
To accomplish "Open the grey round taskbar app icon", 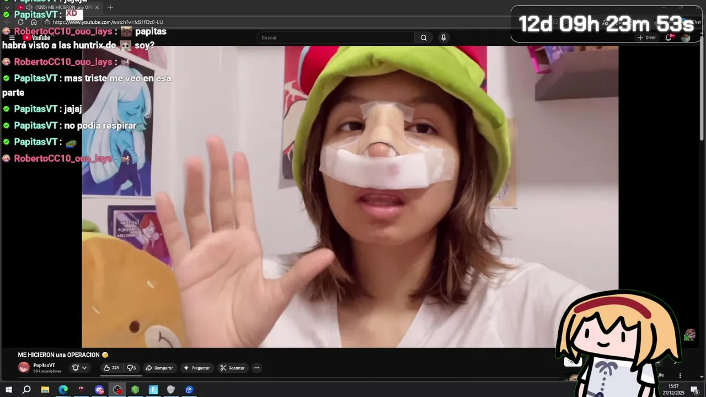I will click(171, 390).
